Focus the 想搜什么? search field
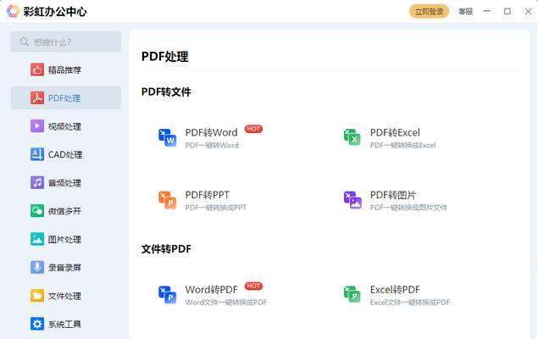The height and width of the screenshot is (339, 538). click(66, 42)
